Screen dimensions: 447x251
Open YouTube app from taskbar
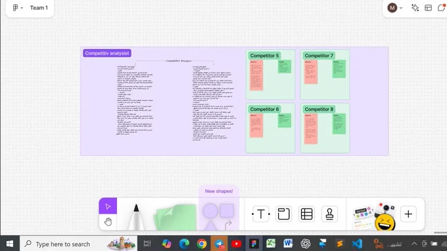237,244
